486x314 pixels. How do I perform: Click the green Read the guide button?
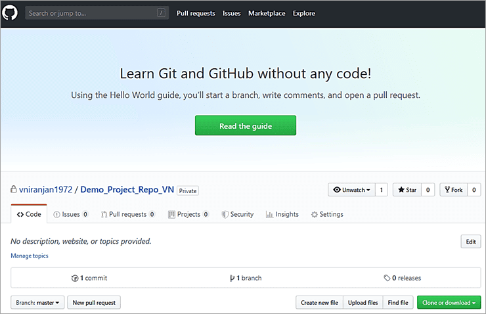[246, 125]
